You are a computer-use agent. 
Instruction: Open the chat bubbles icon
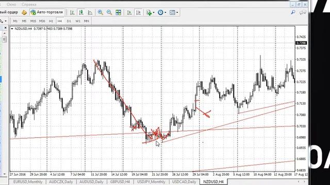[x=303, y=12]
